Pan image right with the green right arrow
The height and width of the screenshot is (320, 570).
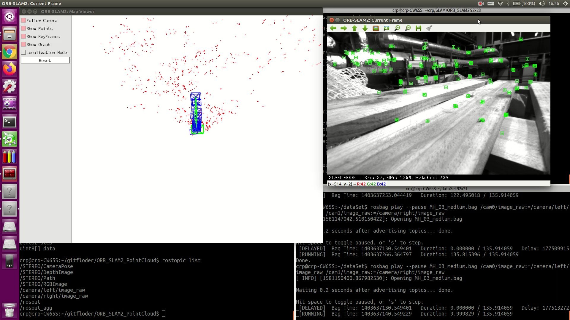(344, 28)
